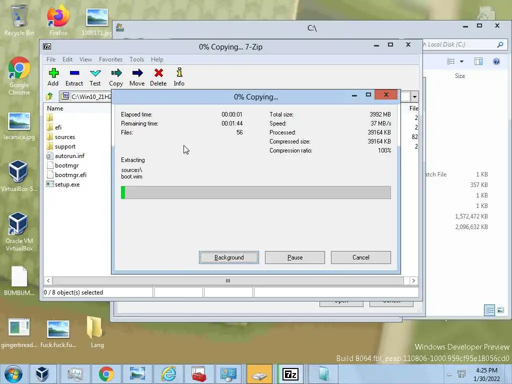The height and width of the screenshot is (384, 512).
Task: Select the gingerbread desktop file
Action: tap(19, 332)
